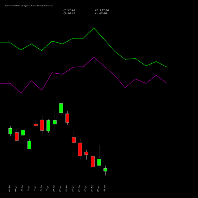This screenshot has width=198, height=198.
Task: Click the open value O: 80.10
Action: [69, 13]
